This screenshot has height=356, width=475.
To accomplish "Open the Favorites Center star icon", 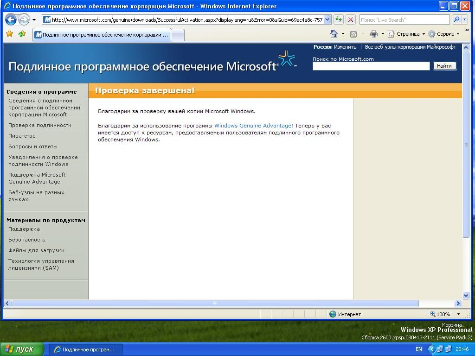I will coord(9,34).
